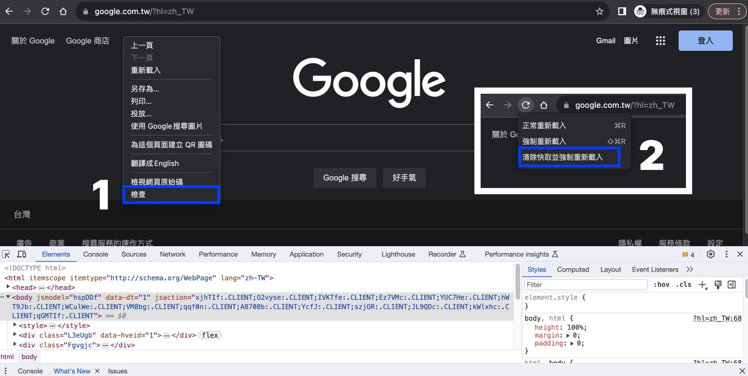Open the Chrome side panel icon
This screenshot has height=376, width=748.
[622, 11]
